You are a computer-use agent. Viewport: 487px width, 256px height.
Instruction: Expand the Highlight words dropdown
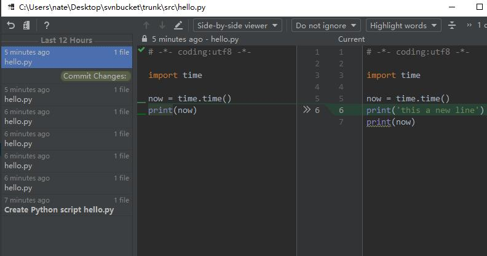tap(403, 26)
